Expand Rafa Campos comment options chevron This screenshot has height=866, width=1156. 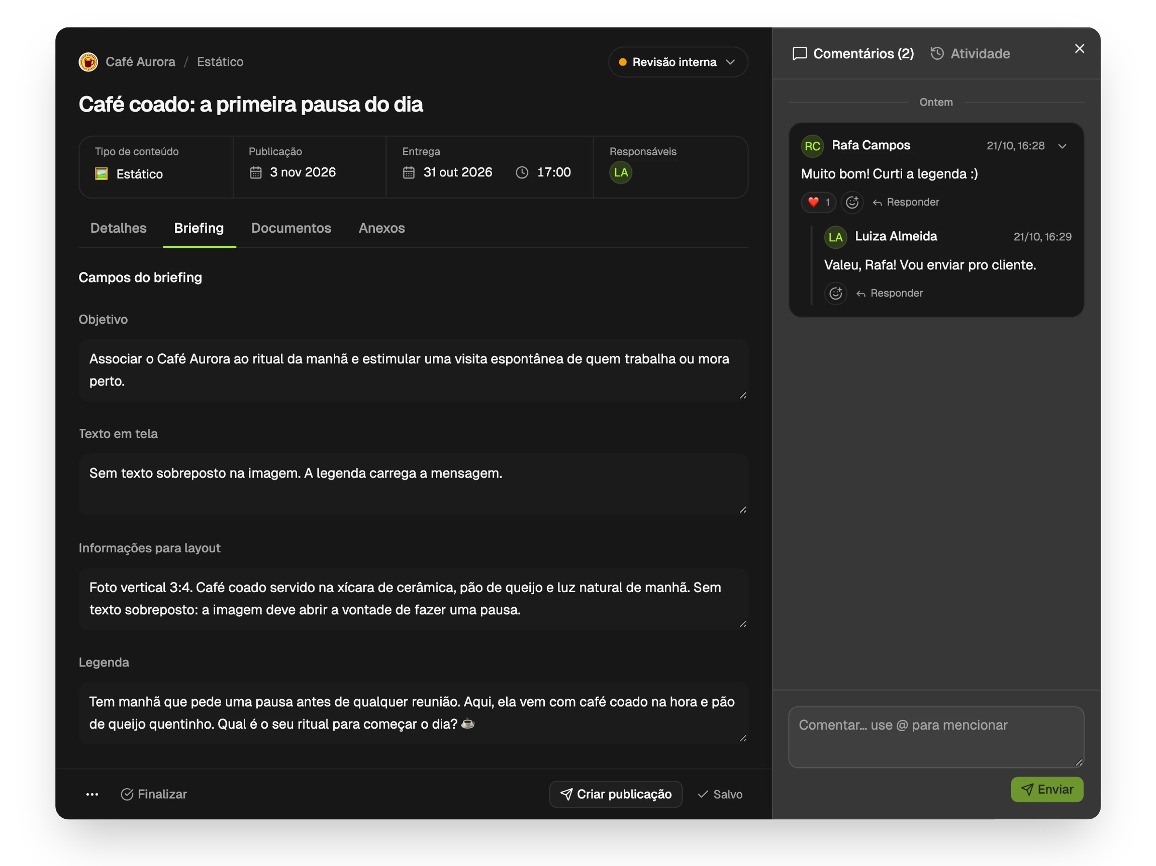(x=1062, y=146)
